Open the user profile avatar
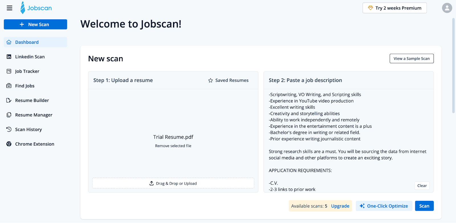This screenshot has width=456, height=223. (447, 8)
